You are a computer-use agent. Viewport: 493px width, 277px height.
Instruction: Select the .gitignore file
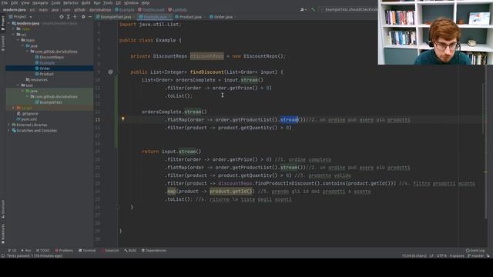click(28, 114)
